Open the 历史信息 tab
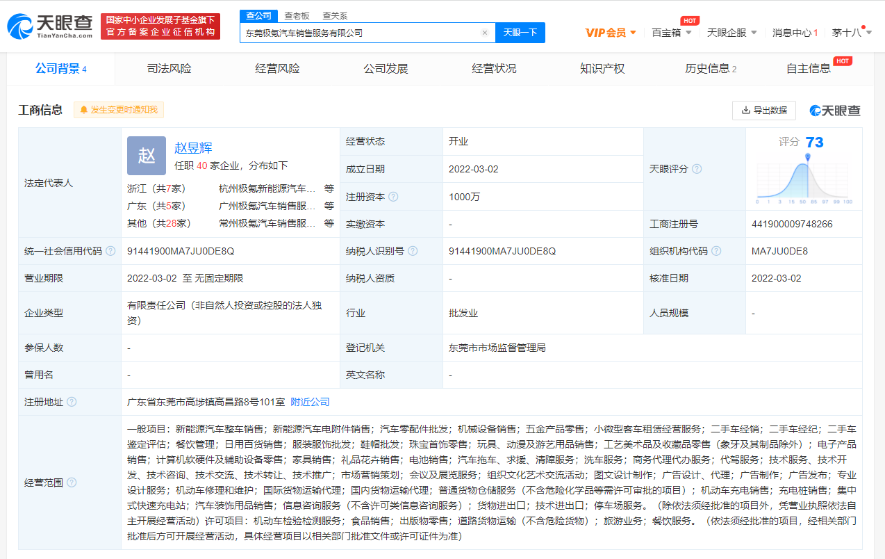Screen dimensions: 885x559 point(707,68)
